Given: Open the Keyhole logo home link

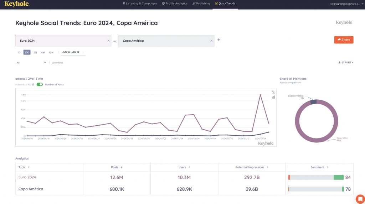Looking at the screenshot, I should pyautogui.click(x=17, y=4).
